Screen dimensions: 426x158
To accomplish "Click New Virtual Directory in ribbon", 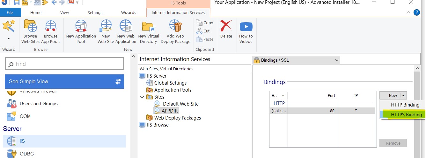I will (x=148, y=27).
